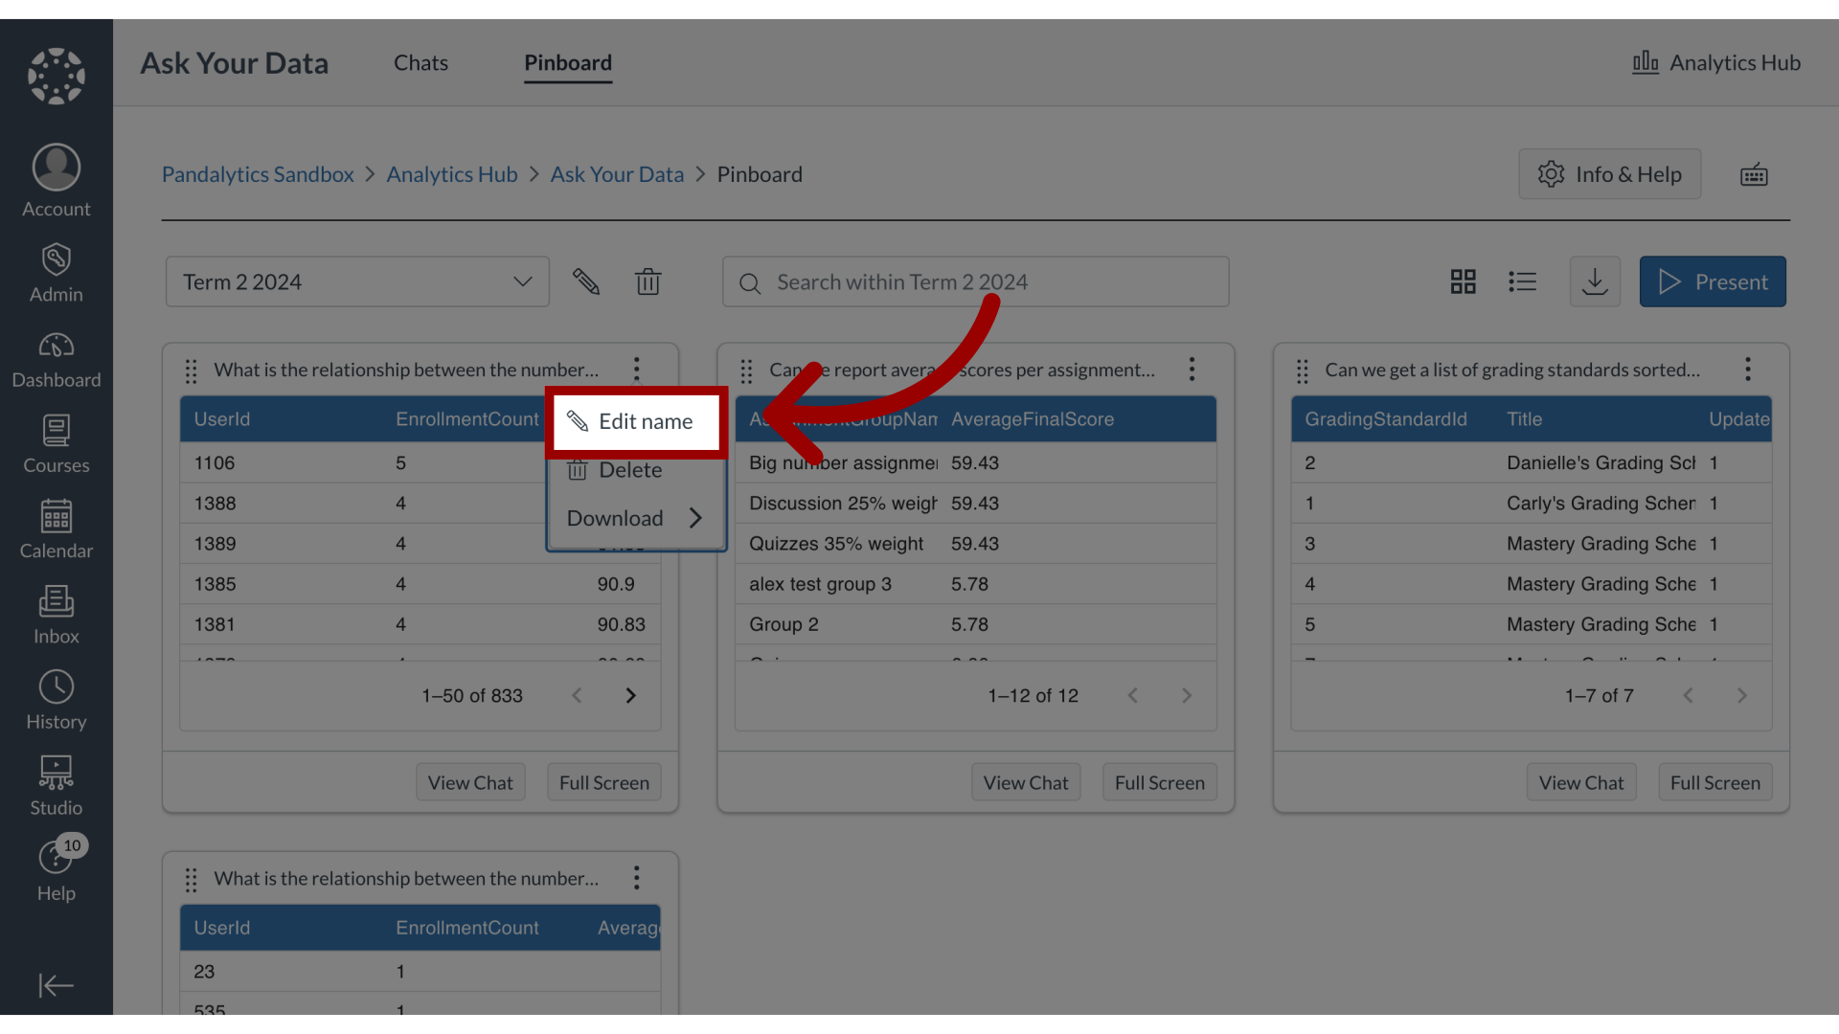Screen dimensions: 1839x1034
Task: Go to Admin in sidebar
Action: tap(57, 273)
